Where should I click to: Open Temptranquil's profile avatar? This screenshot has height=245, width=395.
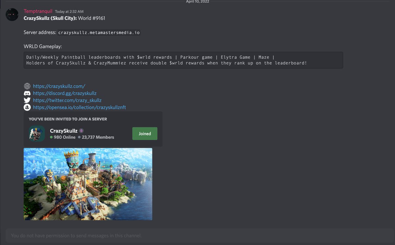12,15
